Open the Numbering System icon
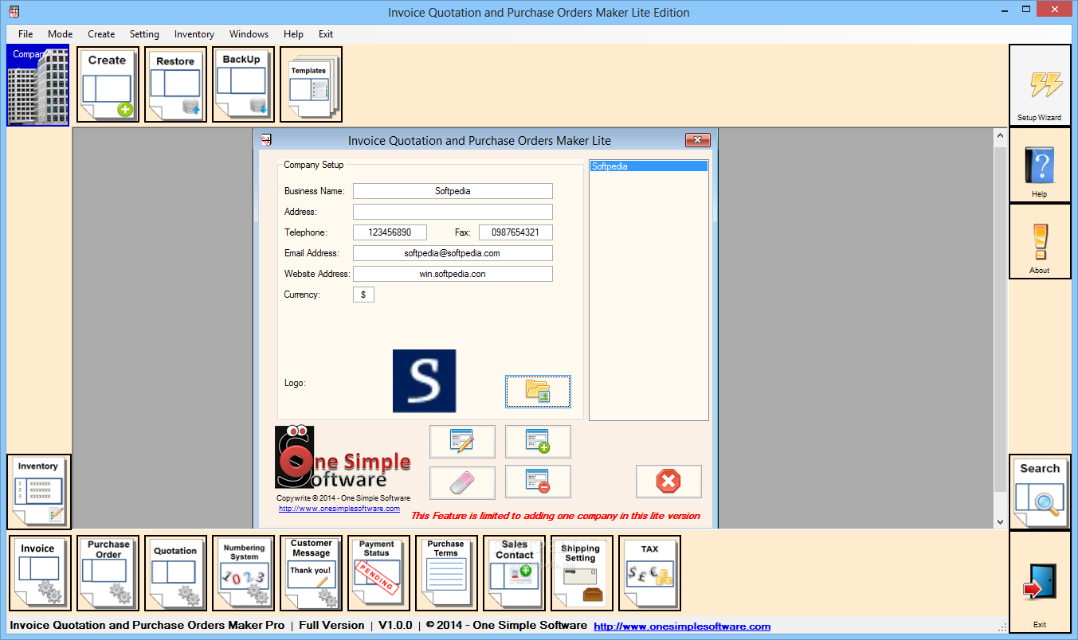Image resolution: width=1078 pixels, height=640 pixels. coord(243,573)
